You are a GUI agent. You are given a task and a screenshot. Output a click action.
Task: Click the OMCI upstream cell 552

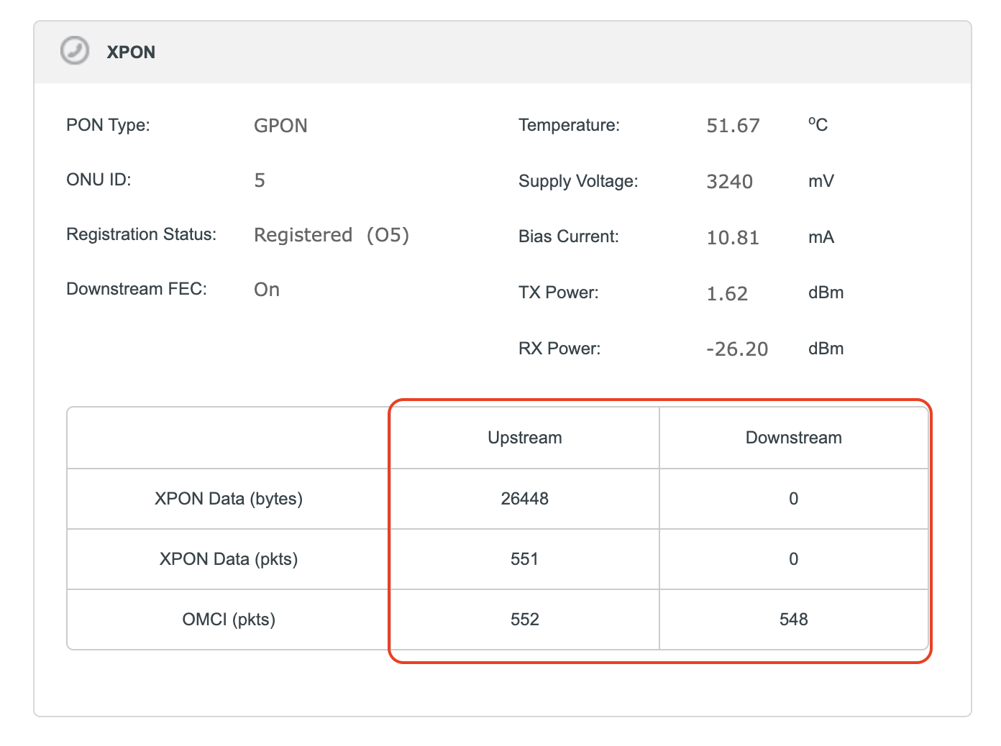[525, 620]
